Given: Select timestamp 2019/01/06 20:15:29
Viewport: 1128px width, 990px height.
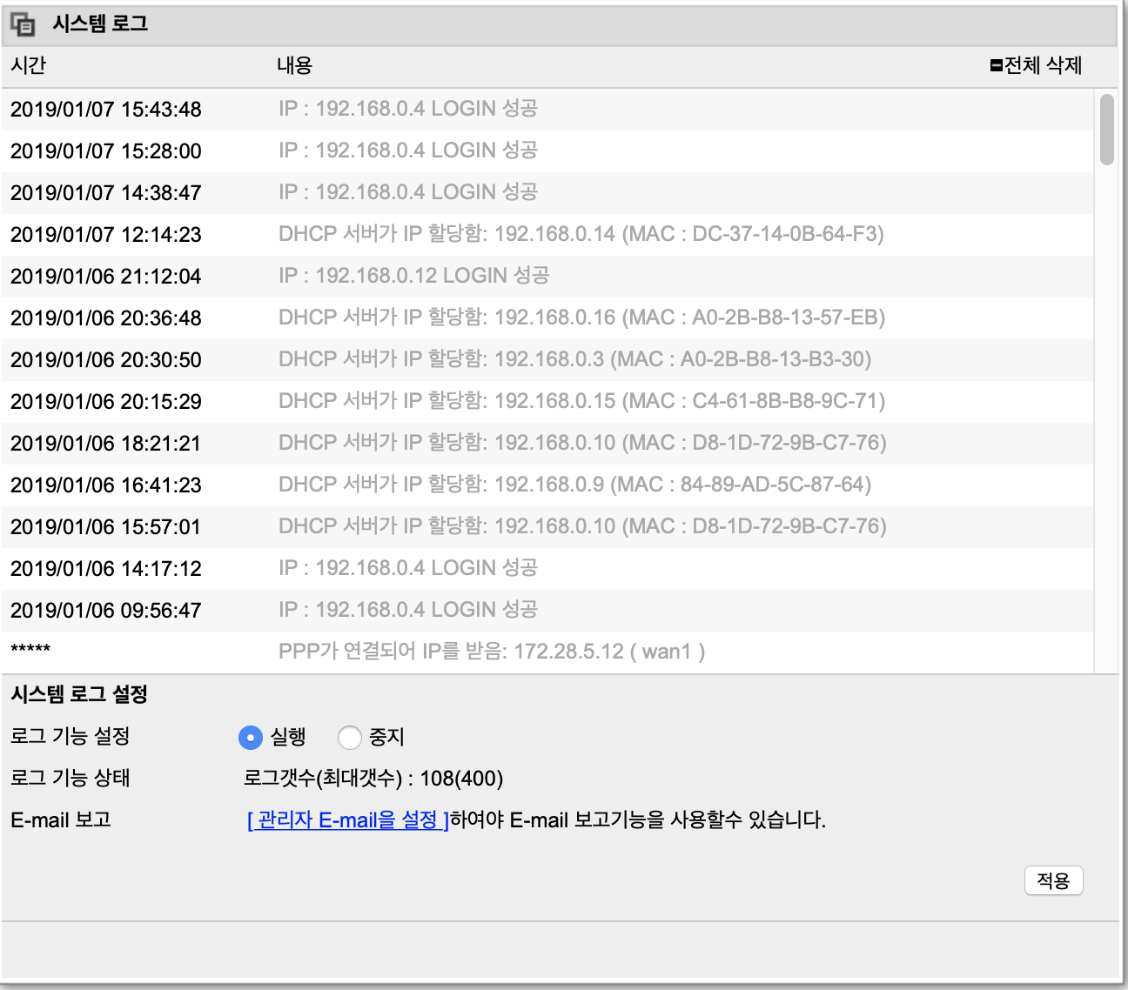Looking at the screenshot, I should click(106, 402).
